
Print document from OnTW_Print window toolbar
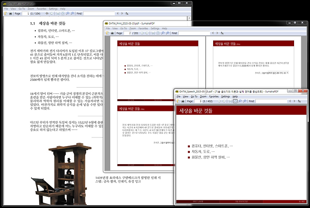(x=112, y=33)
